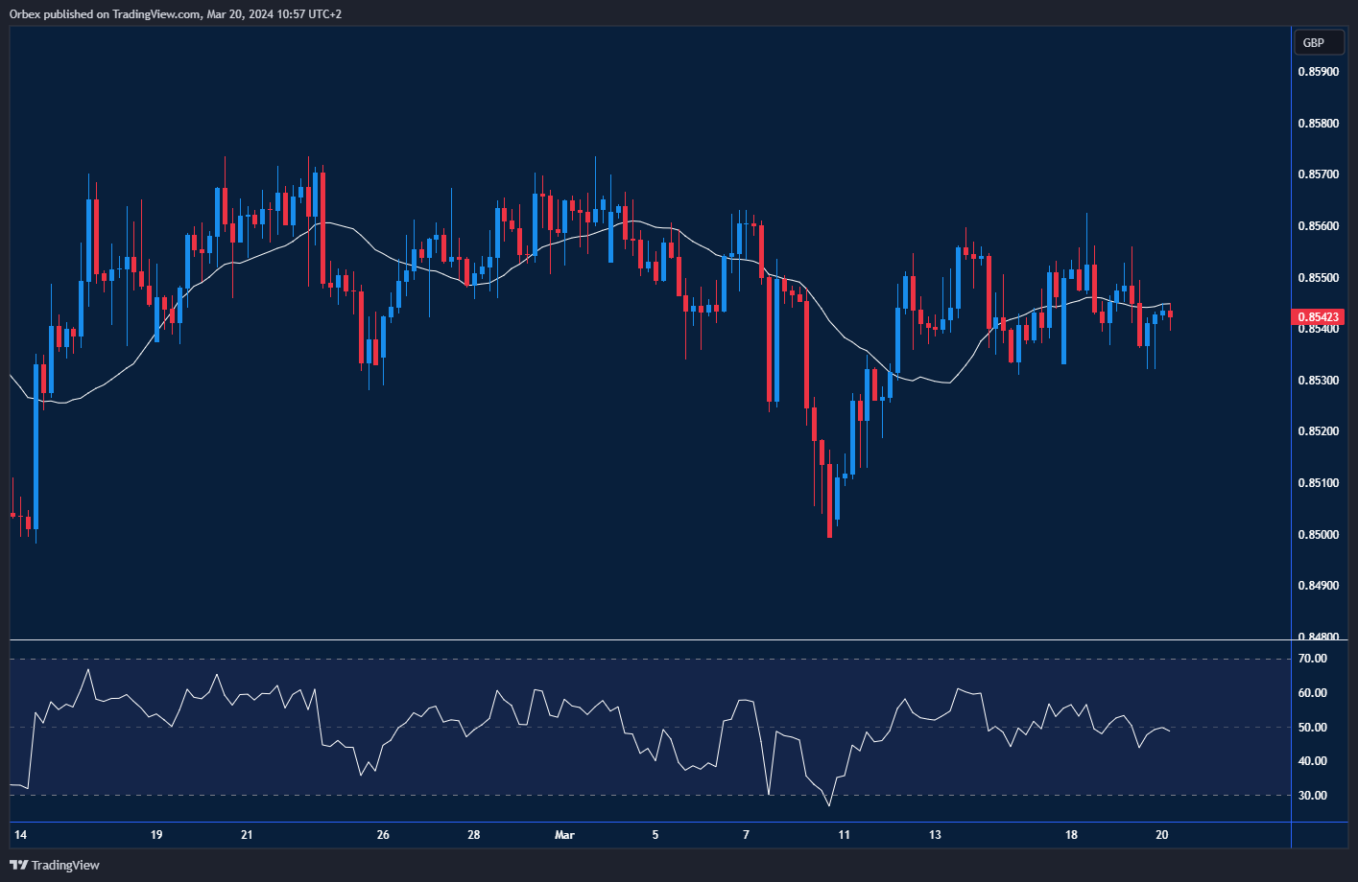Click the Mar label on time axis

(x=564, y=835)
